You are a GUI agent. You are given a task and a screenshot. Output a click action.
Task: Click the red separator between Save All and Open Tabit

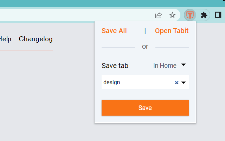pyautogui.click(x=145, y=31)
